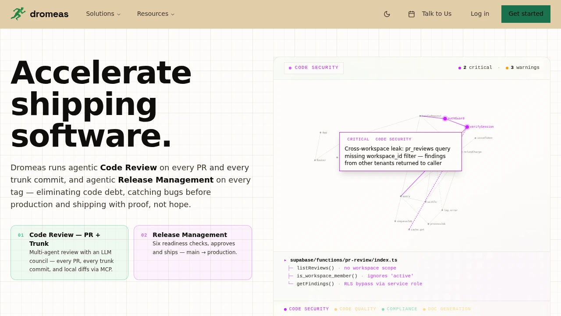This screenshot has width=561, height=316.
Task: Select the App graph node
Action: (x=320, y=133)
